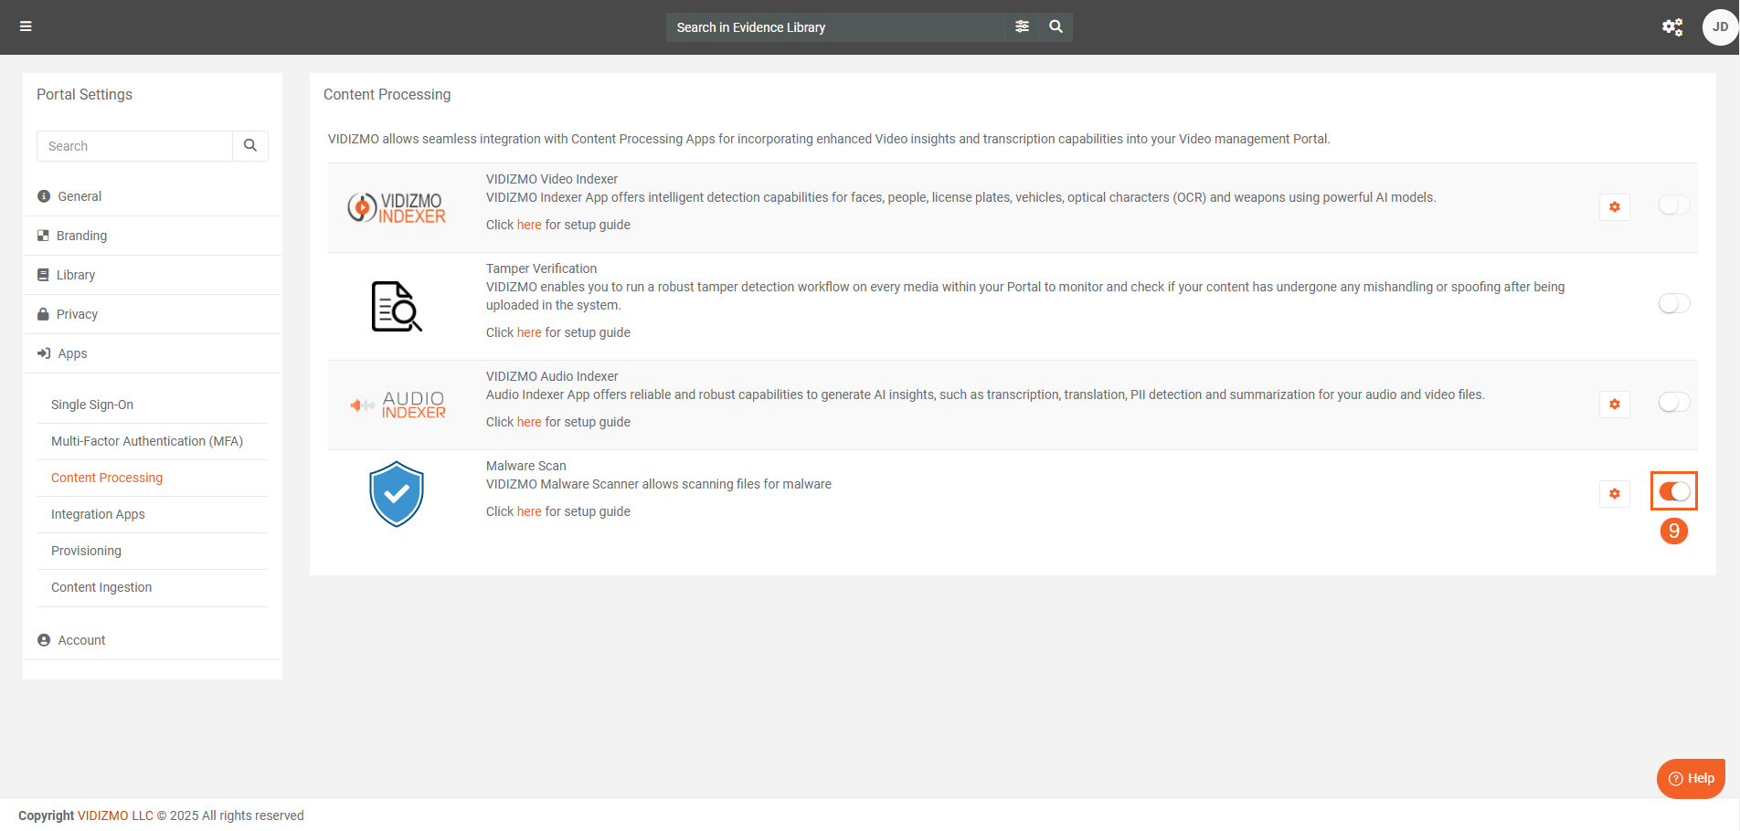Enable the VIDIZMO Video Indexer toggle
The image size is (1740, 831).
pyautogui.click(x=1673, y=205)
